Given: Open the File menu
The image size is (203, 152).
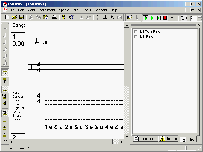Looking at the screenshot, I should pos(12,10).
